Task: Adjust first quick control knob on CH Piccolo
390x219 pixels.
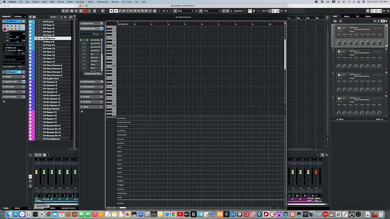Action: [x=339, y=43]
